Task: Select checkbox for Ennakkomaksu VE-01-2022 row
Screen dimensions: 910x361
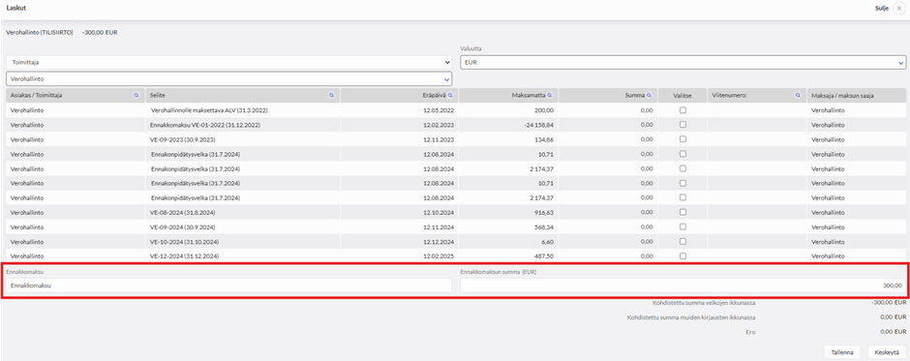Action: click(682, 124)
